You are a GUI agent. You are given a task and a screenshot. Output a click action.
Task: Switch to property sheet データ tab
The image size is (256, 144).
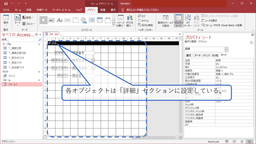[x=197, y=56]
